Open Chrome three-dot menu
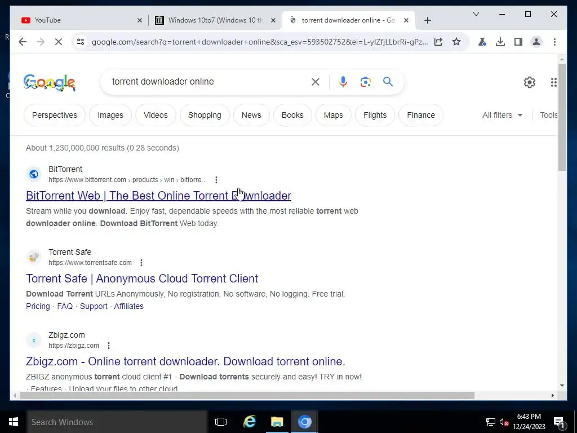This screenshot has height=433, width=577. (554, 42)
